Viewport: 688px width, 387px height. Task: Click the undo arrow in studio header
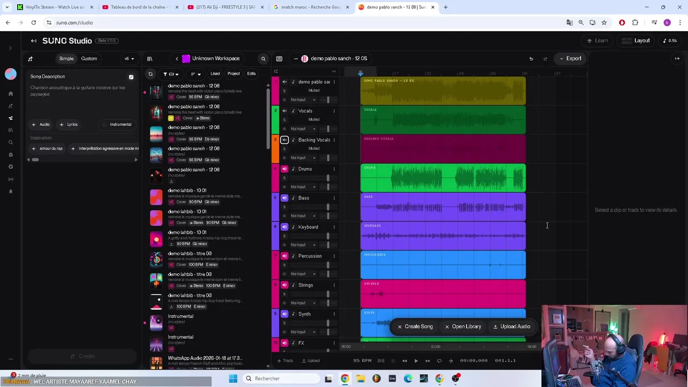(x=531, y=59)
